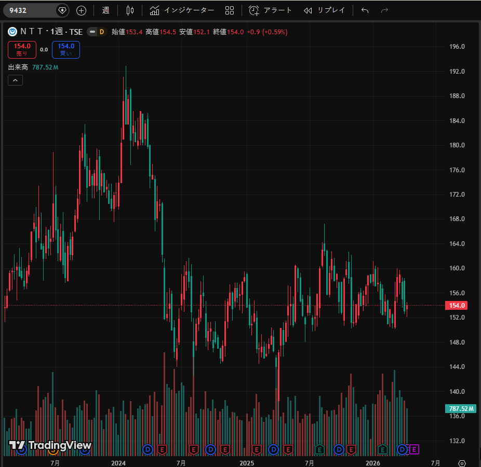
Task: Open the インジケーター indicators dialog
Action: [182, 10]
